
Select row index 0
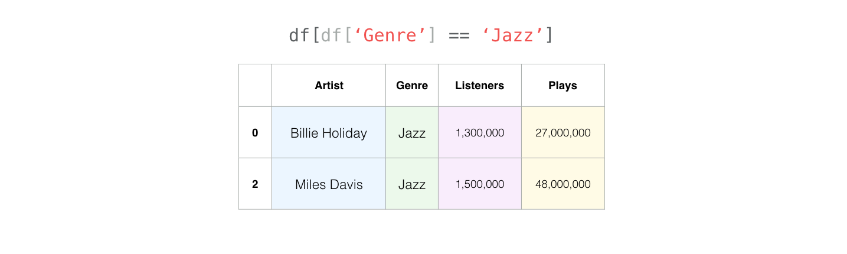pyautogui.click(x=255, y=132)
